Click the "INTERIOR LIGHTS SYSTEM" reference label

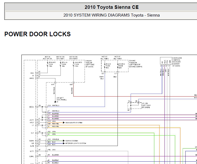tap(76, 143)
